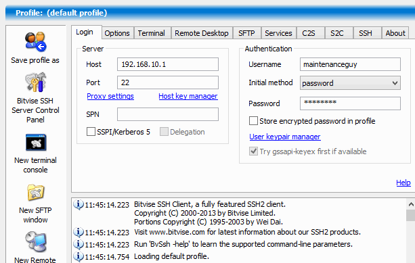This screenshot has height=263, width=415.
Task: Go to the S2C tab
Action: [x=338, y=33]
